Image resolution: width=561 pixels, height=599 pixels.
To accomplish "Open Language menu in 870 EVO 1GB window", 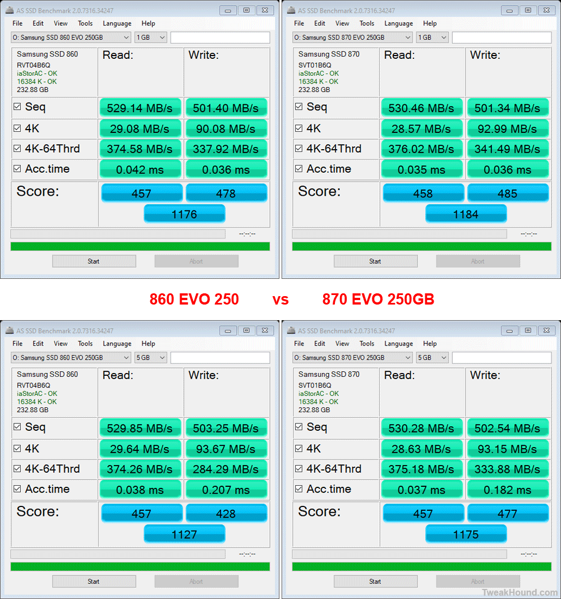I will (398, 24).
